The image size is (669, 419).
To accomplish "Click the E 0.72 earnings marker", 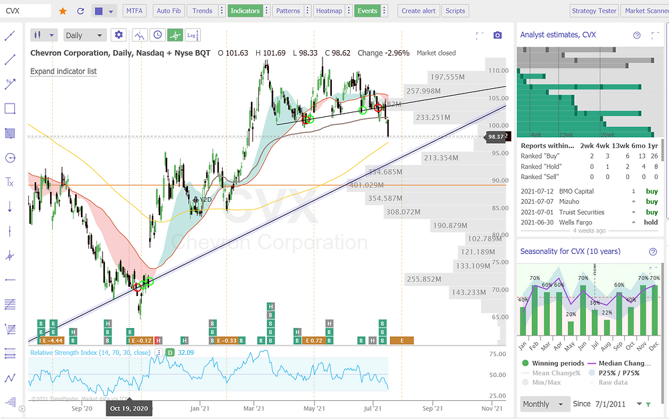I will [x=314, y=341].
